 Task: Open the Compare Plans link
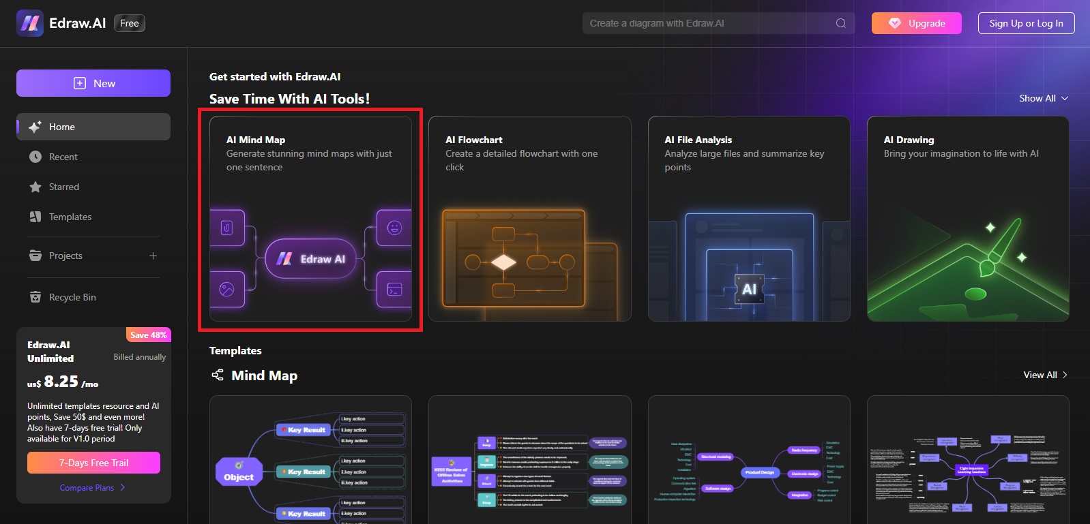(87, 488)
